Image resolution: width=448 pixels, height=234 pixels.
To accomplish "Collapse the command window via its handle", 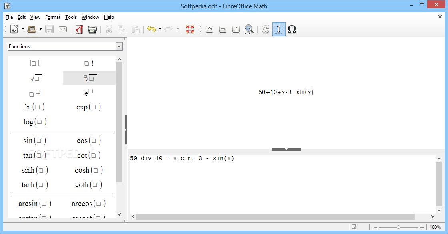I will coord(286,149).
